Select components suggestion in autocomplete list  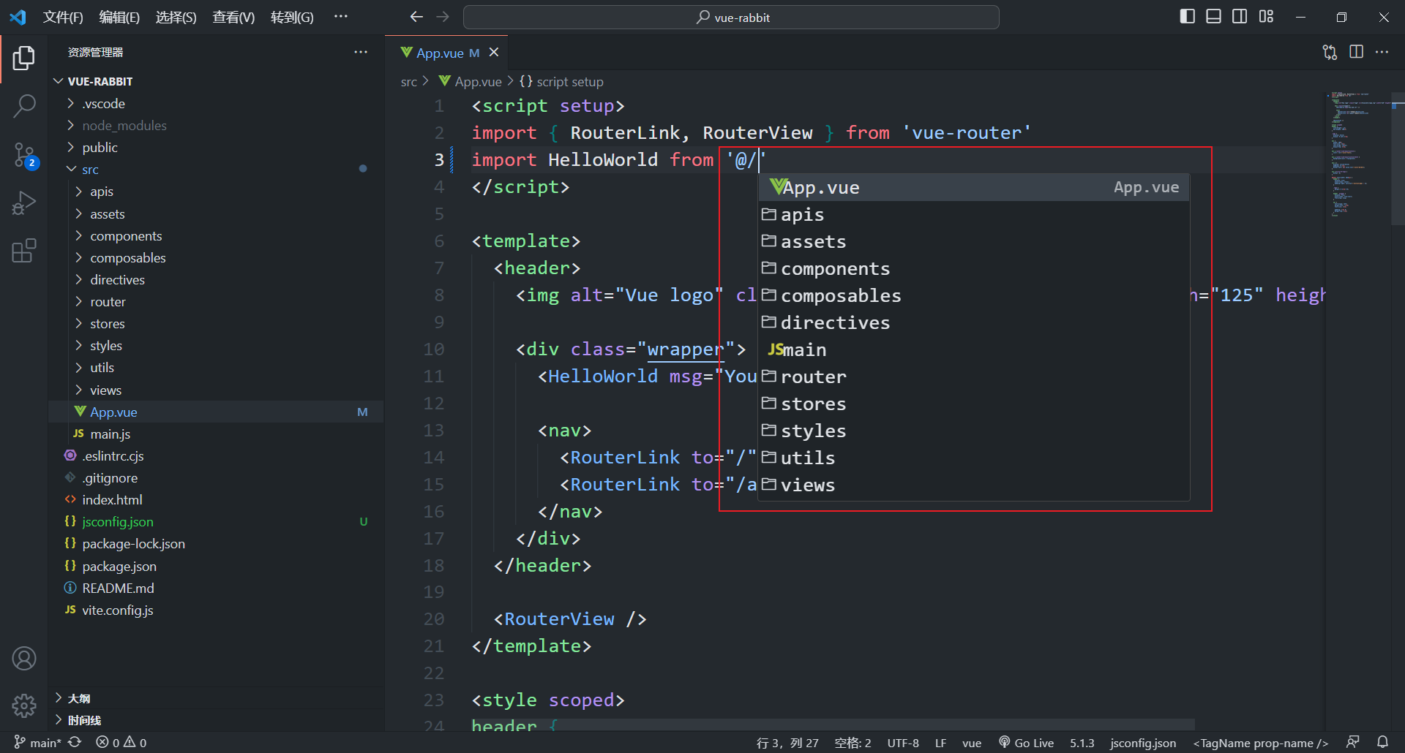click(x=973, y=268)
